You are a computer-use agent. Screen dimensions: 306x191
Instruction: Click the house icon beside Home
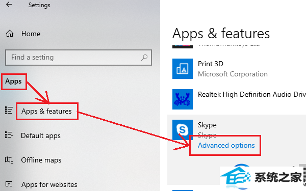[x=10, y=34]
